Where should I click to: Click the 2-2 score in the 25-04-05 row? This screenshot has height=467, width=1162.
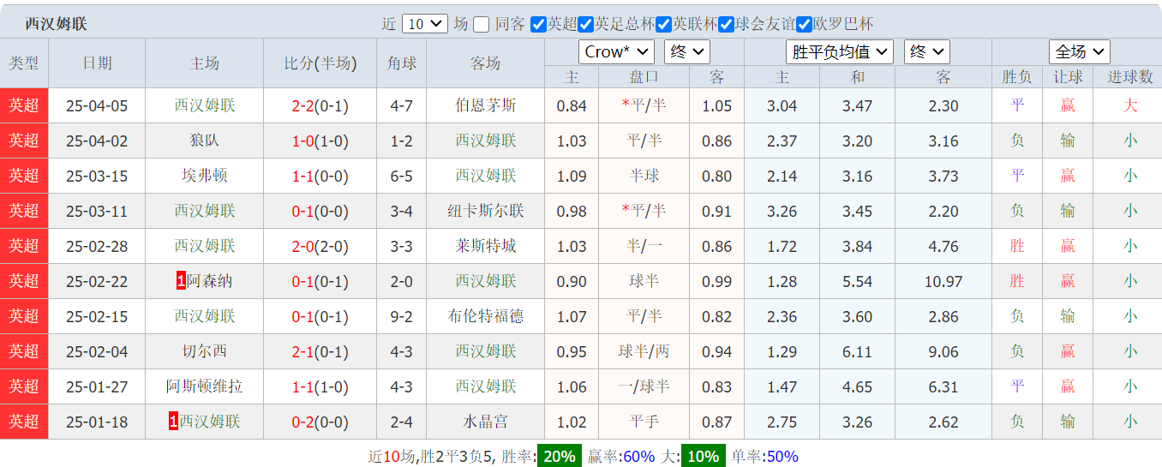tap(302, 106)
